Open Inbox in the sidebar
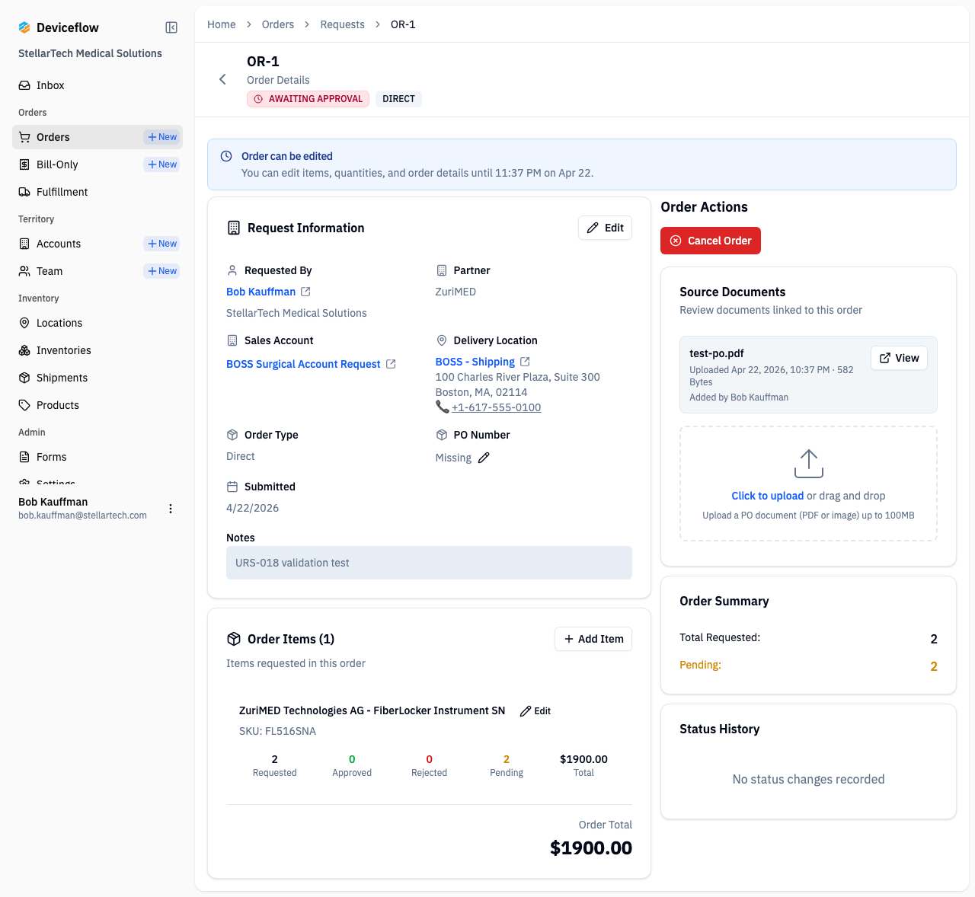 [97, 85]
